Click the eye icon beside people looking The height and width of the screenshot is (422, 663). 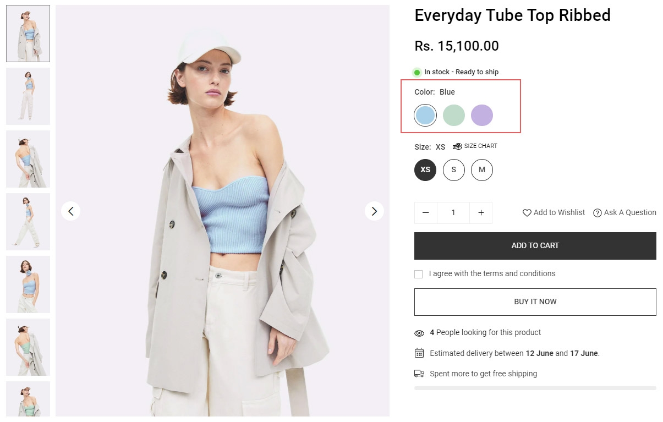(419, 333)
